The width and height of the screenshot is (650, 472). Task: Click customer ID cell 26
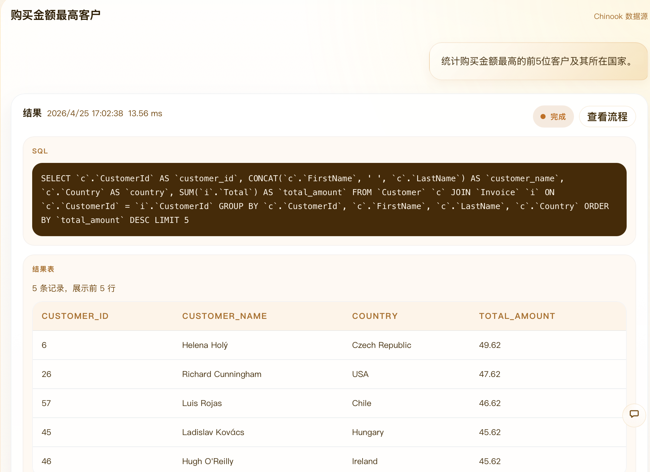(46, 374)
